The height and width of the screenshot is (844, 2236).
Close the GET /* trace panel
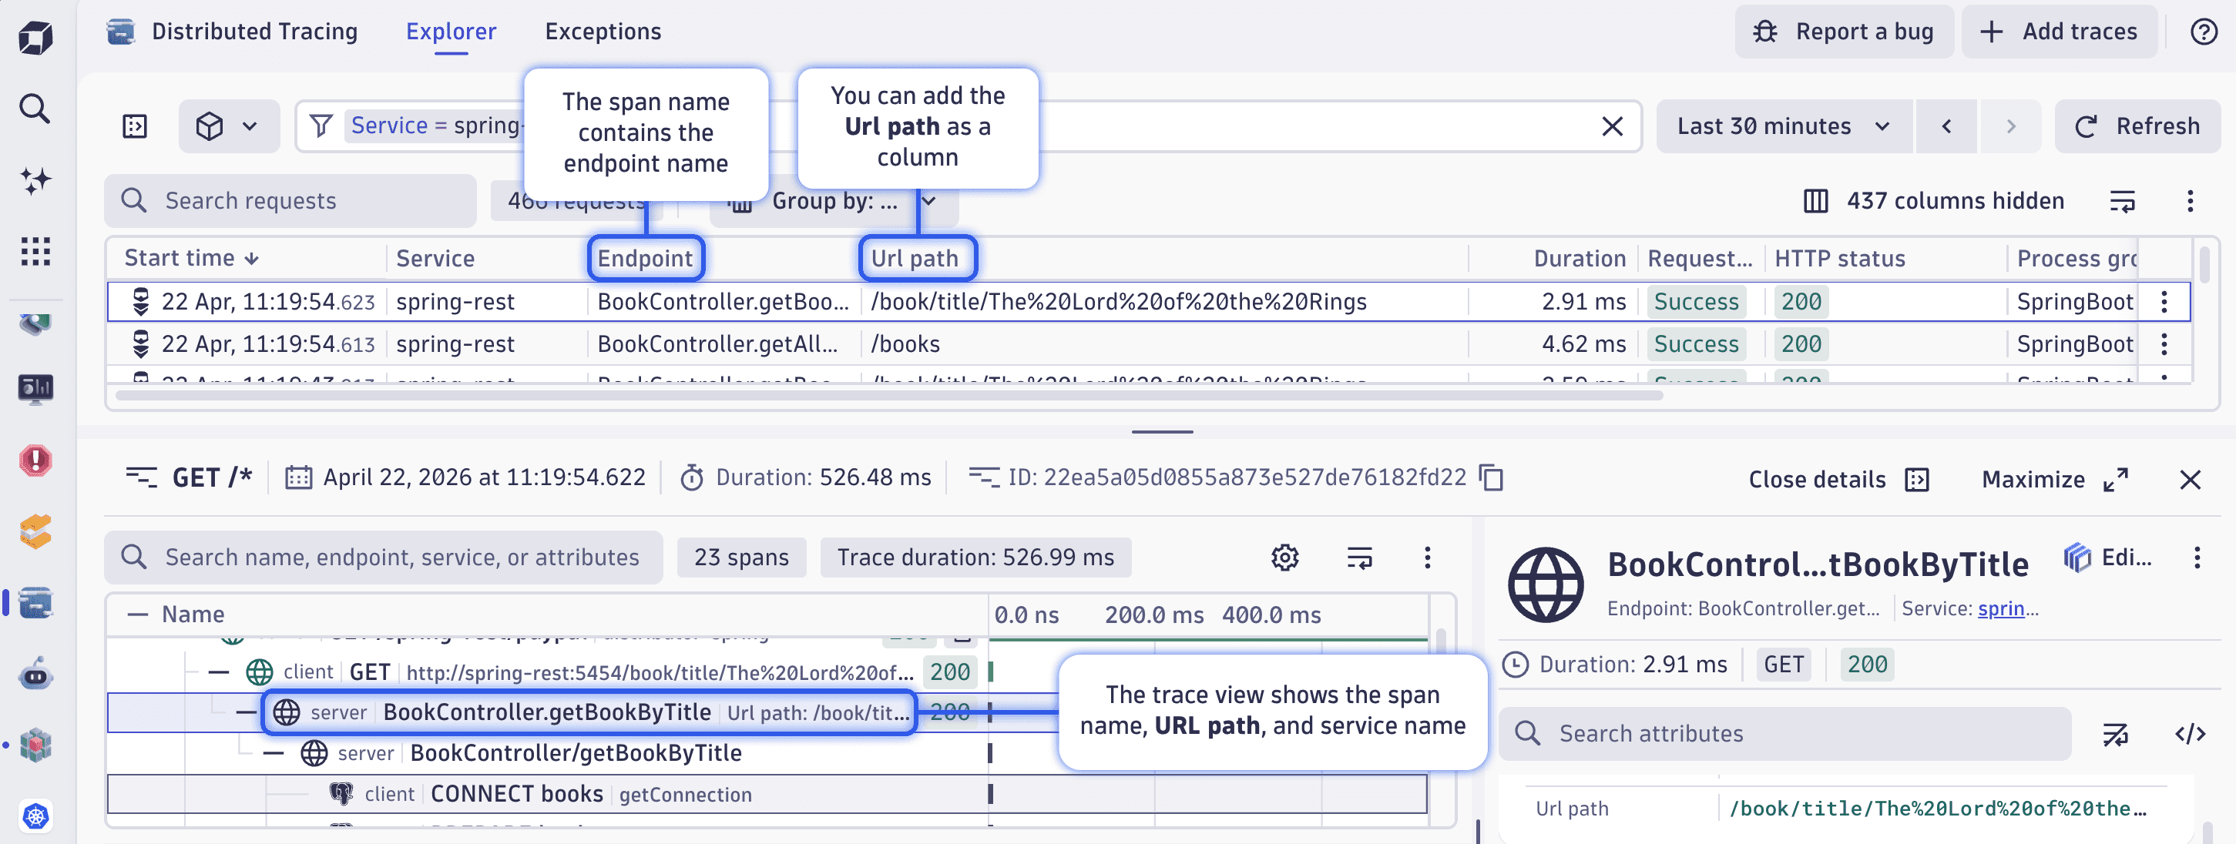tap(2189, 480)
